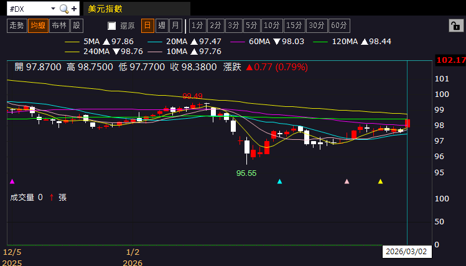Click the yellow triangle event marker
Screen dimensions: 466x266
tap(380, 181)
